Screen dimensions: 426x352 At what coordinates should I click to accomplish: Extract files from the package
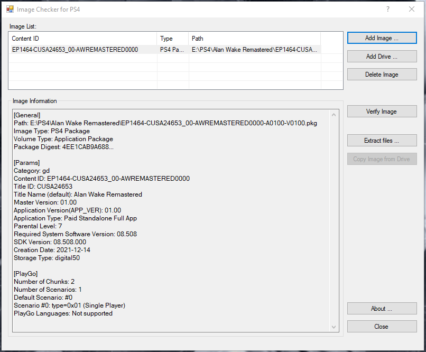point(382,141)
